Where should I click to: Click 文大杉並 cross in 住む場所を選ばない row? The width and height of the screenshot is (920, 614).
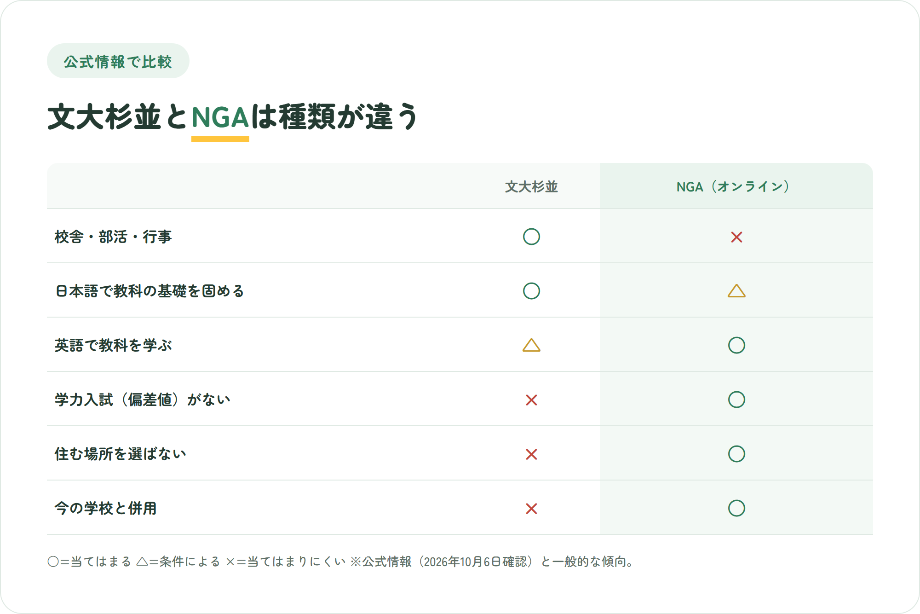pos(531,454)
